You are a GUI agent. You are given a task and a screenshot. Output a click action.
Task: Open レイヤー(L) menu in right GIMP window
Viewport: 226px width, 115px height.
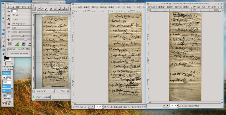195,7
